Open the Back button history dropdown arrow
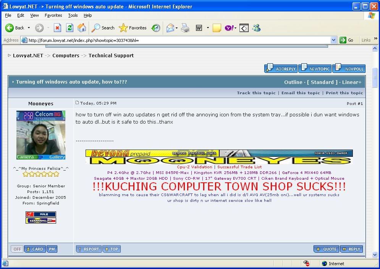380x269 pixels. [29, 28]
